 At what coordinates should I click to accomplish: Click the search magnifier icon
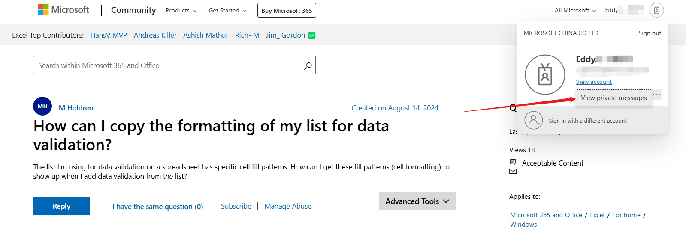(308, 66)
